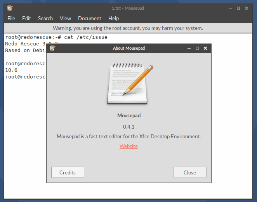This screenshot has width=257, height=202.
Task: Click the Mousepad description sentence
Action: pyautogui.click(x=128, y=136)
